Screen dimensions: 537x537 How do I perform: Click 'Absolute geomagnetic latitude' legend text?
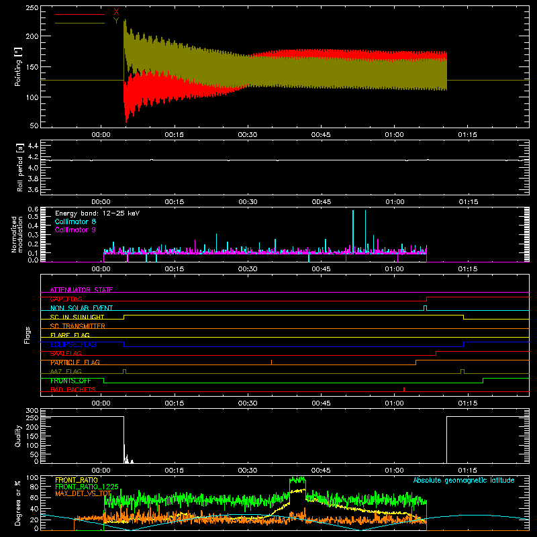pyautogui.click(x=464, y=480)
